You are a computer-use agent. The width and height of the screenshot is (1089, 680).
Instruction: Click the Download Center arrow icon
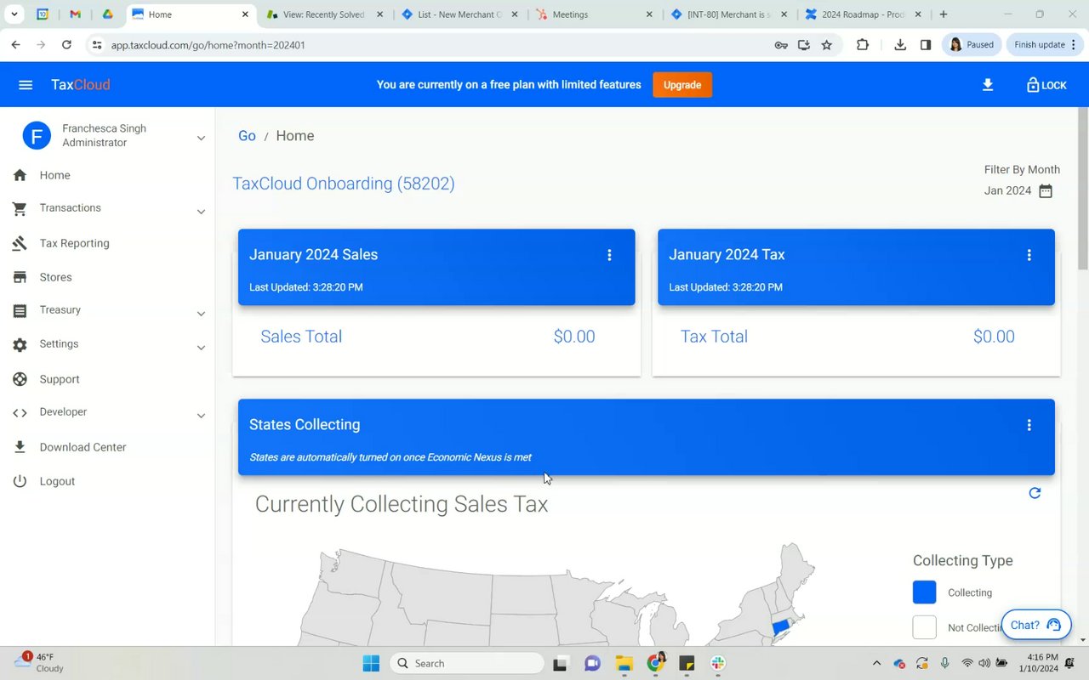[20, 447]
